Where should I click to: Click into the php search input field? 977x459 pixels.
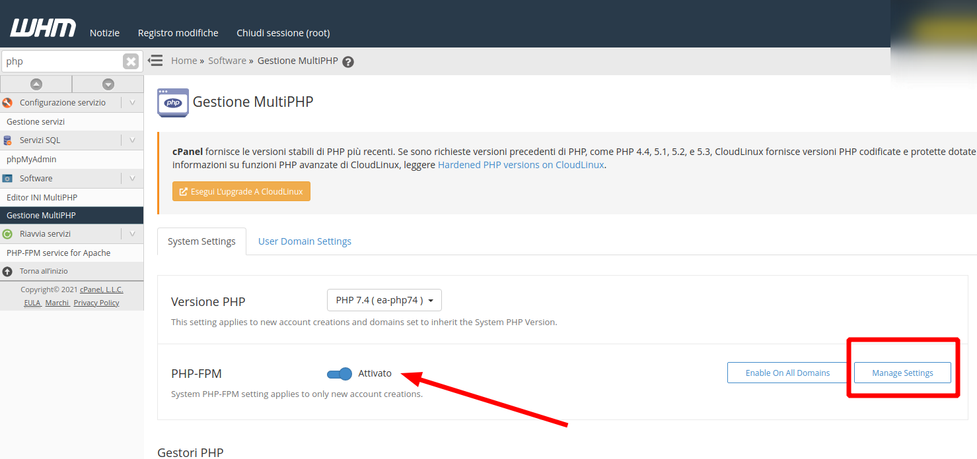(x=62, y=61)
